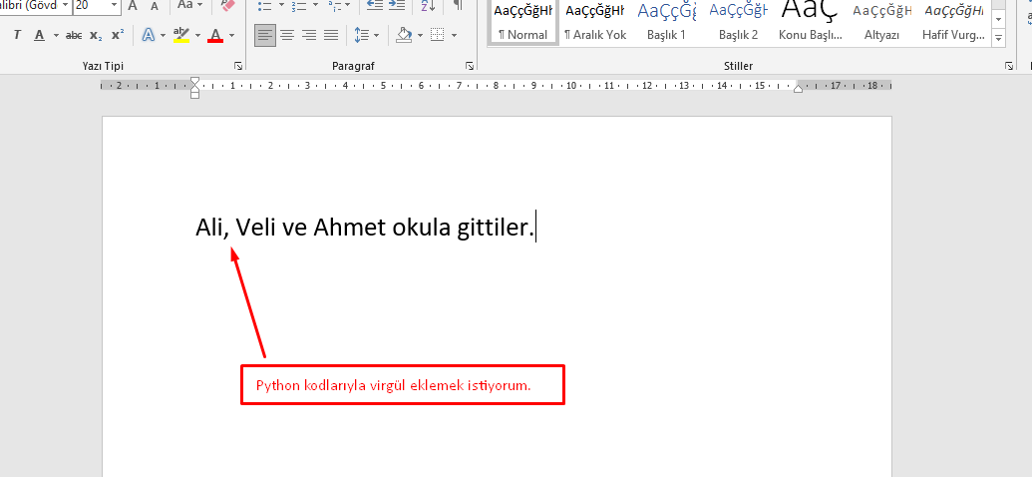
Task: Apply superscript formatting
Action: click(x=118, y=35)
